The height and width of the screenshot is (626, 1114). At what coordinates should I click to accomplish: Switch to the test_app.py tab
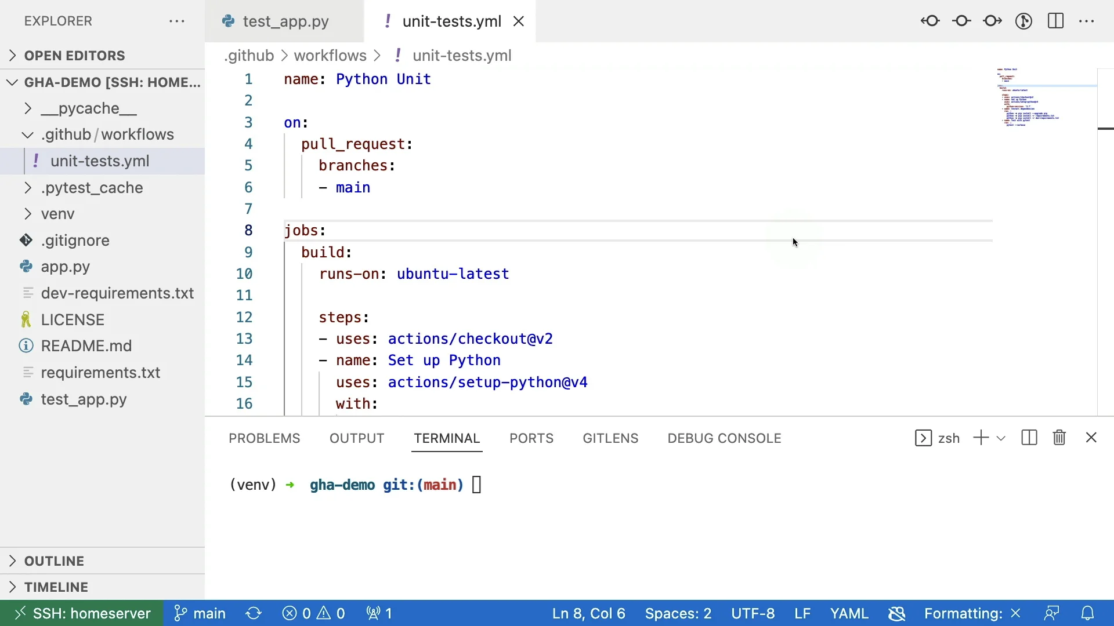click(285, 21)
